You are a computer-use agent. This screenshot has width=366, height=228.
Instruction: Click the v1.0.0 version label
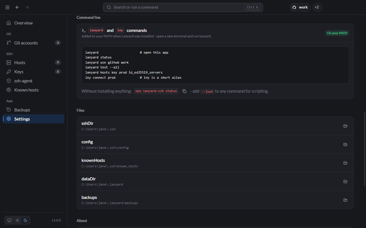tap(56, 220)
